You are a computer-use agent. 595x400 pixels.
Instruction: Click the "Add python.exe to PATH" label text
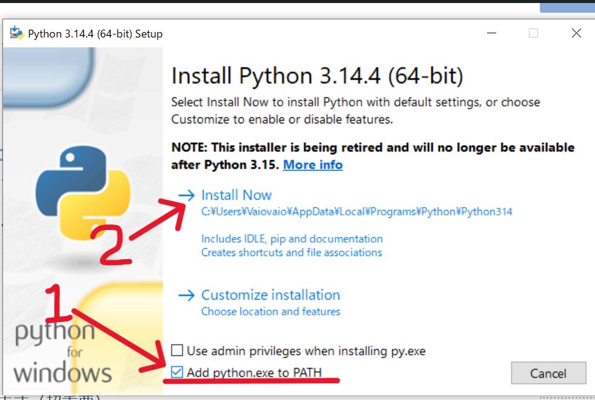254,372
